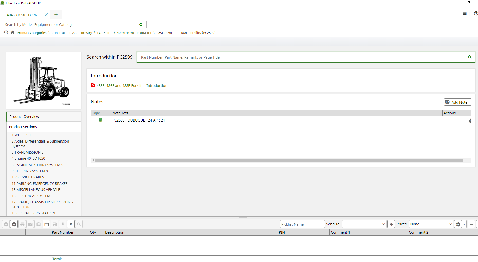Expand the settings gear dropdown arrow
This screenshot has width=478, height=262.
464,224
